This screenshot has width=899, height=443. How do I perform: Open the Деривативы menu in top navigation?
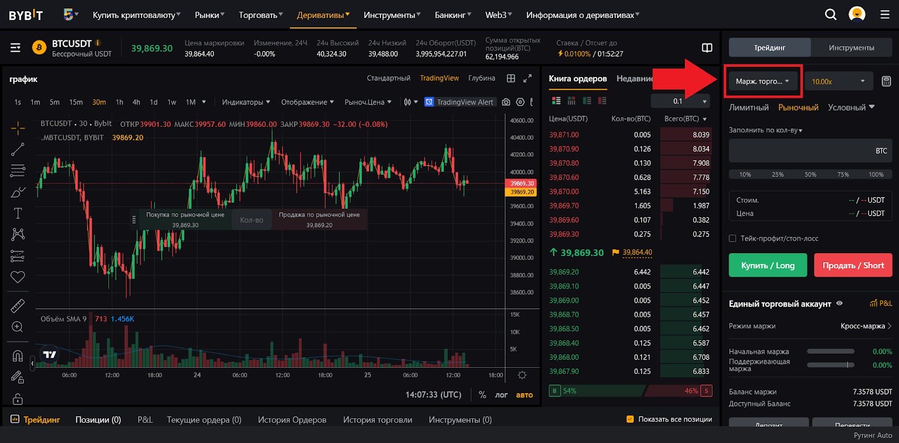point(323,15)
